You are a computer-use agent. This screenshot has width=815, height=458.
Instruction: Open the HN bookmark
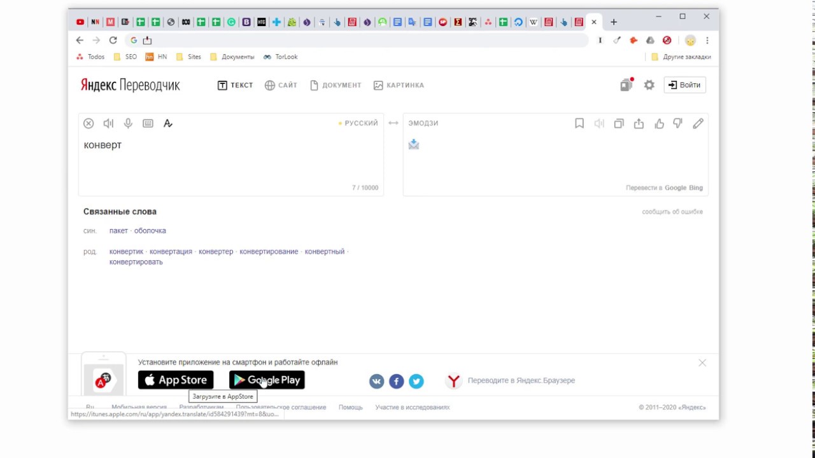click(x=156, y=57)
